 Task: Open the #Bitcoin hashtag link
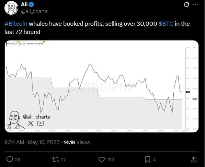tap(16, 24)
